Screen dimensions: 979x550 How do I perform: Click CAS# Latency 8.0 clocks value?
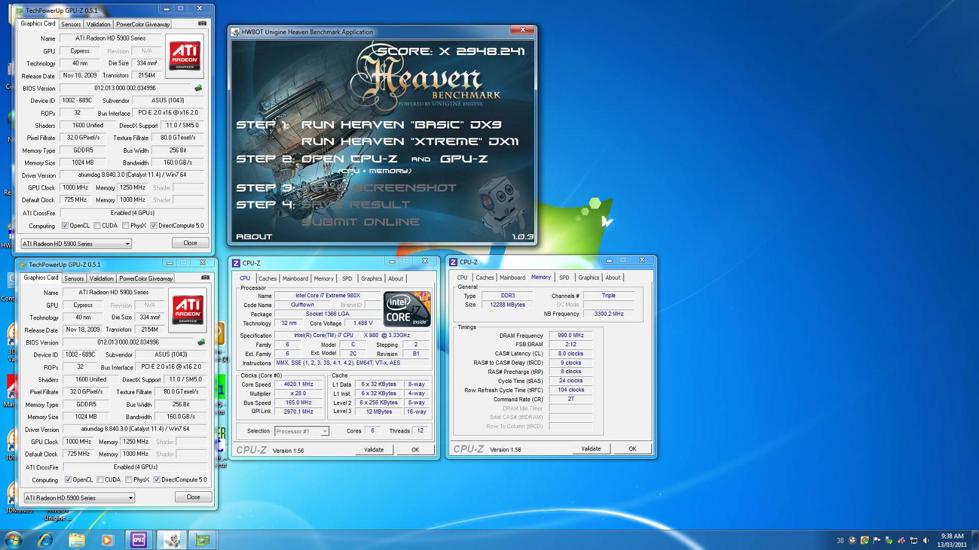(x=570, y=354)
